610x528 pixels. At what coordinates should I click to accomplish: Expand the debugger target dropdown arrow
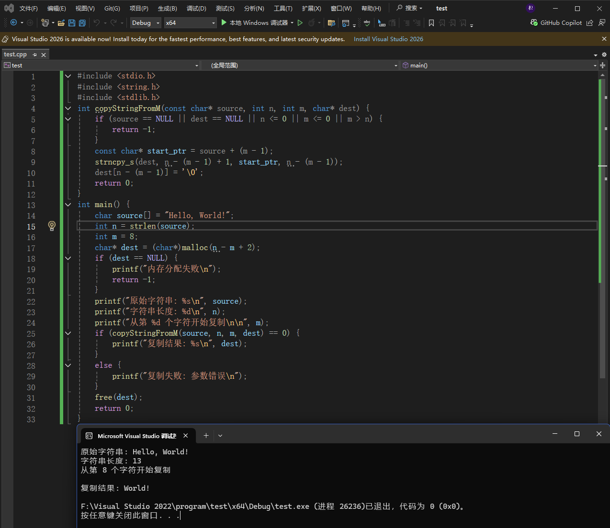pos(292,22)
